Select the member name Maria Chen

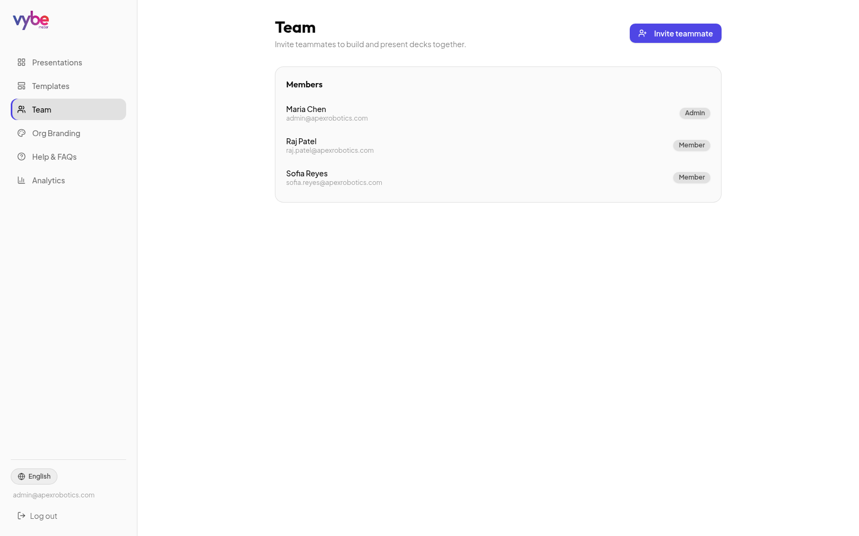pos(306,109)
